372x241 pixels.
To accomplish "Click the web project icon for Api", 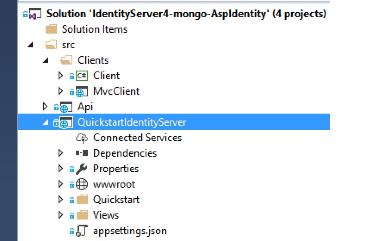I will point(66,107).
